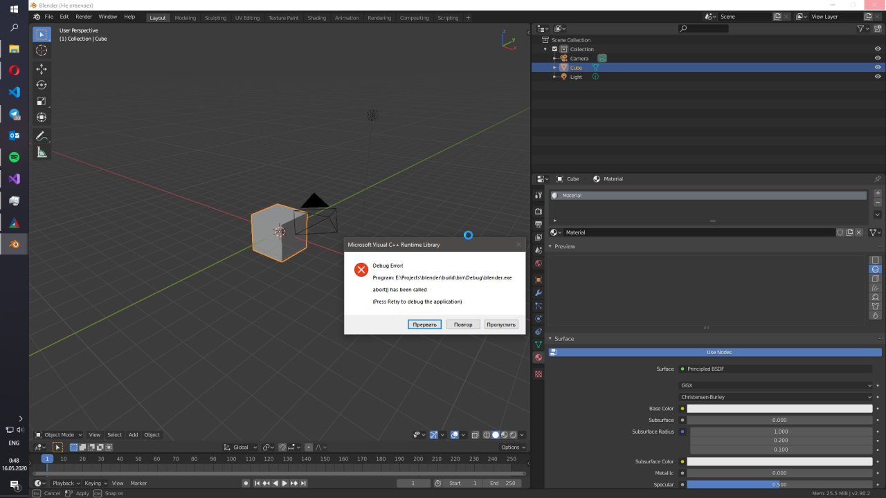Screen dimensions: 886x498
Task: Switch to the Sculpting workspace tab
Action: 215,17
